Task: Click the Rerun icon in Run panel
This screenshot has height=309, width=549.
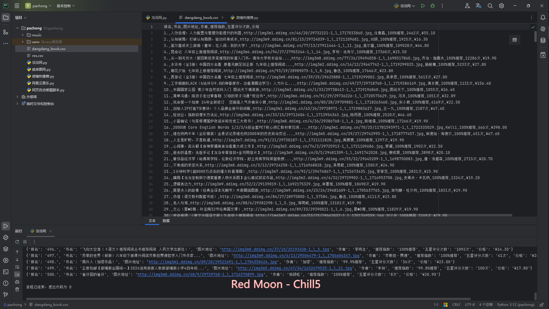Action: (x=17, y=242)
